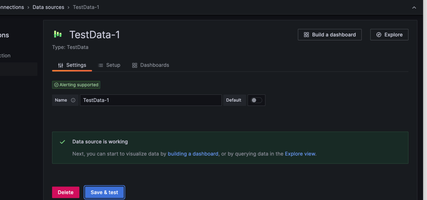Click the green success checkmark icon
427x200 pixels.
[x=63, y=142]
